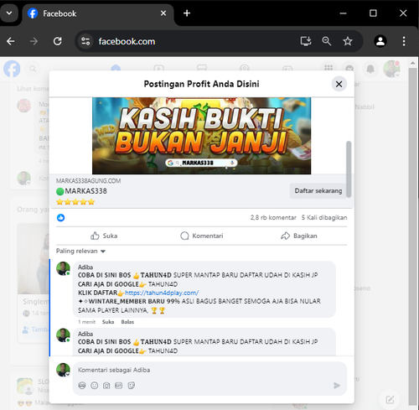The image size is (419, 410).
Task: Click the Daftar sekarang button
Action: [x=318, y=191]
